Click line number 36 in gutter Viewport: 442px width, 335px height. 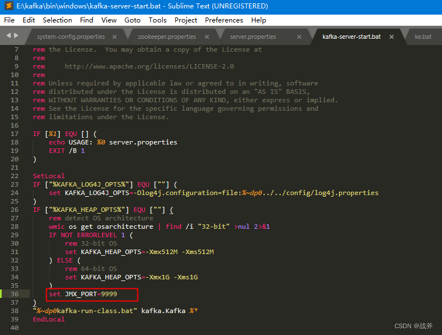15,294
